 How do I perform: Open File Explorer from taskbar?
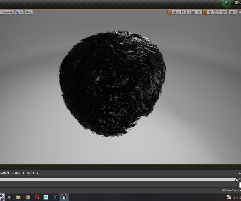[18, 197]
